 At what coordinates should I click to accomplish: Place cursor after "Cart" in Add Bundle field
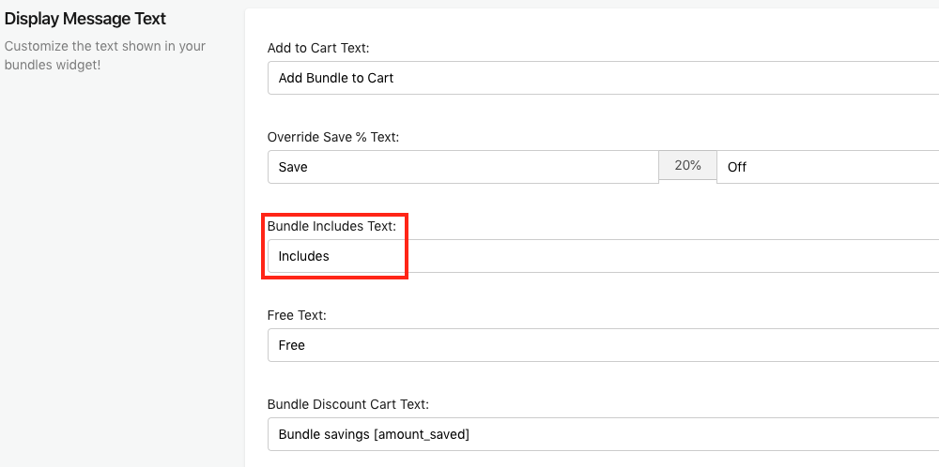pos(394,78)
